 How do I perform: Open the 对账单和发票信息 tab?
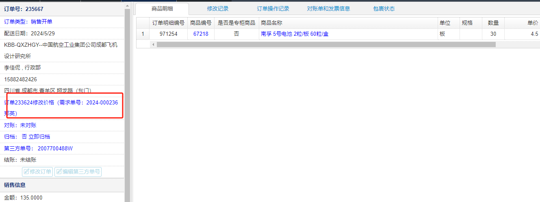tap(328, 9)
